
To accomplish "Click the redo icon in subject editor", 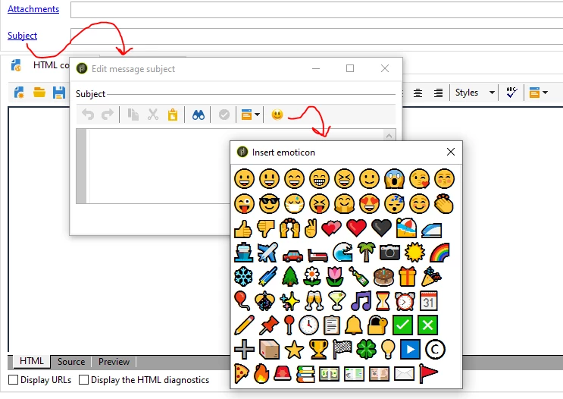I will pyautogui.click(x=108, y=115).
